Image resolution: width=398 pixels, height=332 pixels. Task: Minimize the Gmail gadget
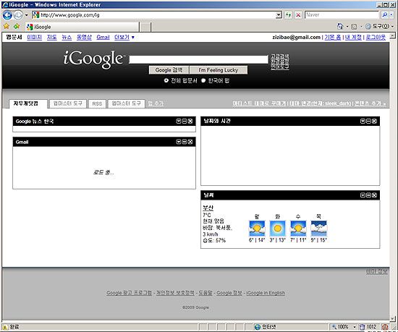coord(185,142)
